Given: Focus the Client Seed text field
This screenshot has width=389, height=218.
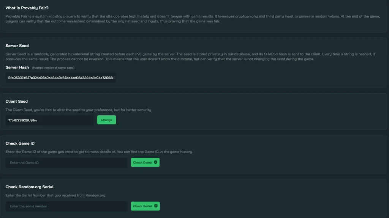Looking at the screenshot, I should (x=49, y=120).
